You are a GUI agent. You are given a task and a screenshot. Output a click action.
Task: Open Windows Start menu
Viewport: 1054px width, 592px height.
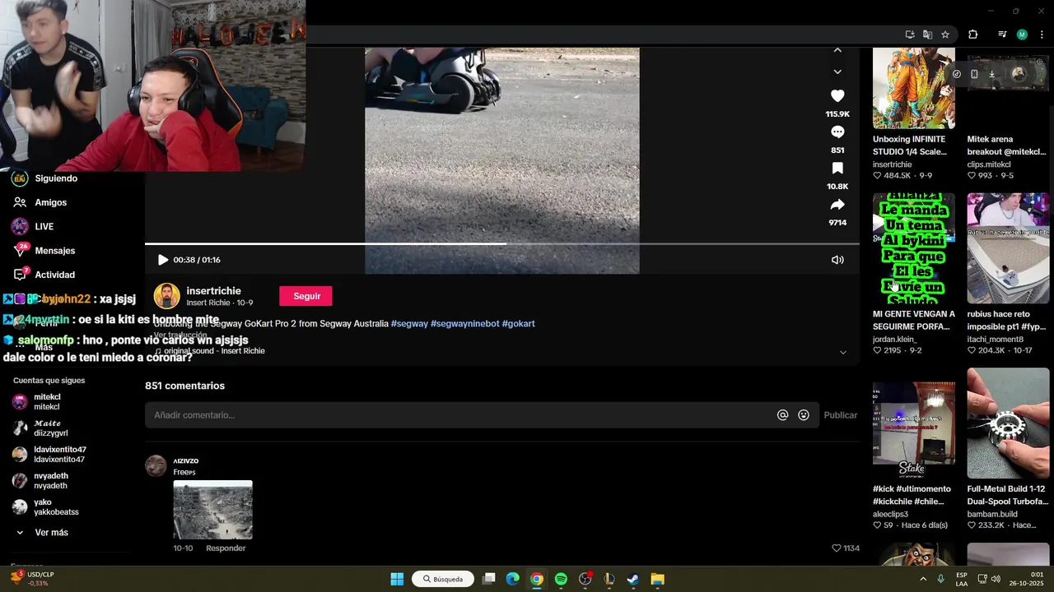(397, 579)
